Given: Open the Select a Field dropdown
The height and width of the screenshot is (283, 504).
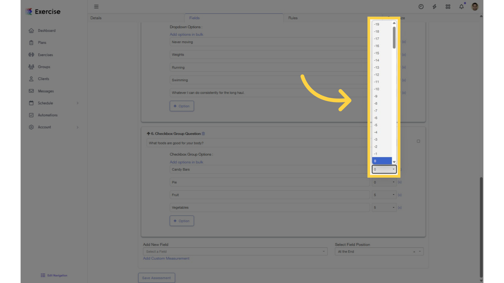Looking at the screenshot, I should tap(235, 252).
